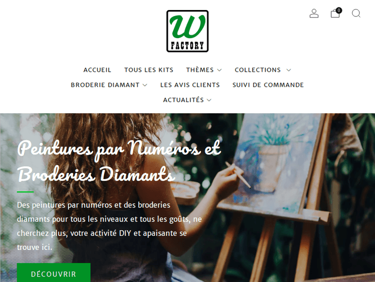The image size is (375, 282).
Task: Select the Thèmes menu label
Action: [x=200, y=70]
